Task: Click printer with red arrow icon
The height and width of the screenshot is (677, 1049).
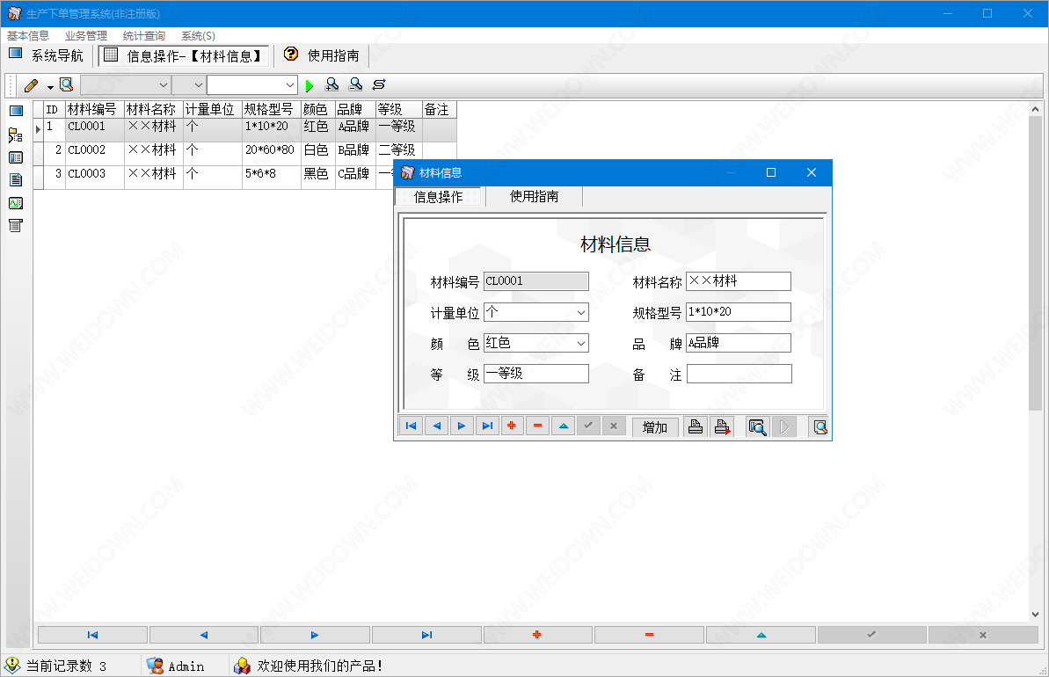Action: (x=722, y=426)
